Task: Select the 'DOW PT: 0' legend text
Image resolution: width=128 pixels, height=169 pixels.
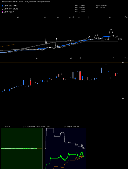Action: coord(9,12)
